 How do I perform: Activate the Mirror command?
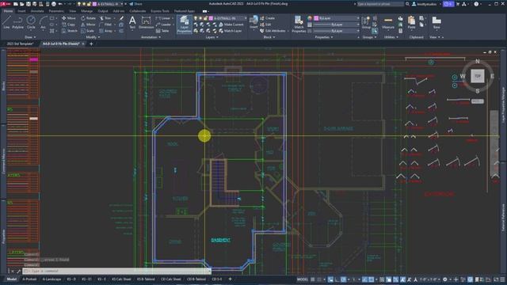tap(88, 25)
